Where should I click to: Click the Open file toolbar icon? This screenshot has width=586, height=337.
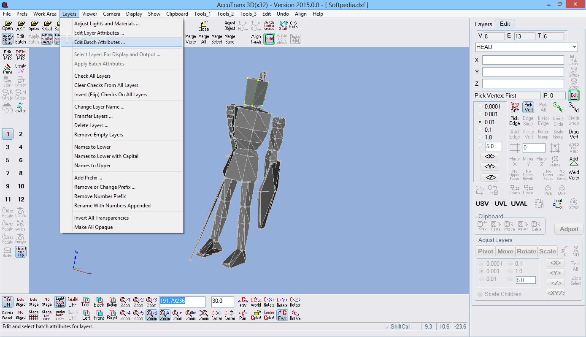click(x=8, y=26)
